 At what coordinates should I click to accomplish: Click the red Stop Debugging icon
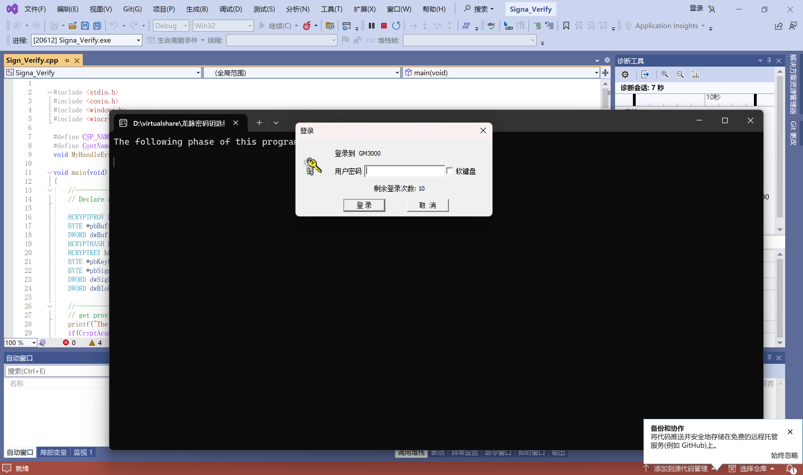tap(384, 26)
